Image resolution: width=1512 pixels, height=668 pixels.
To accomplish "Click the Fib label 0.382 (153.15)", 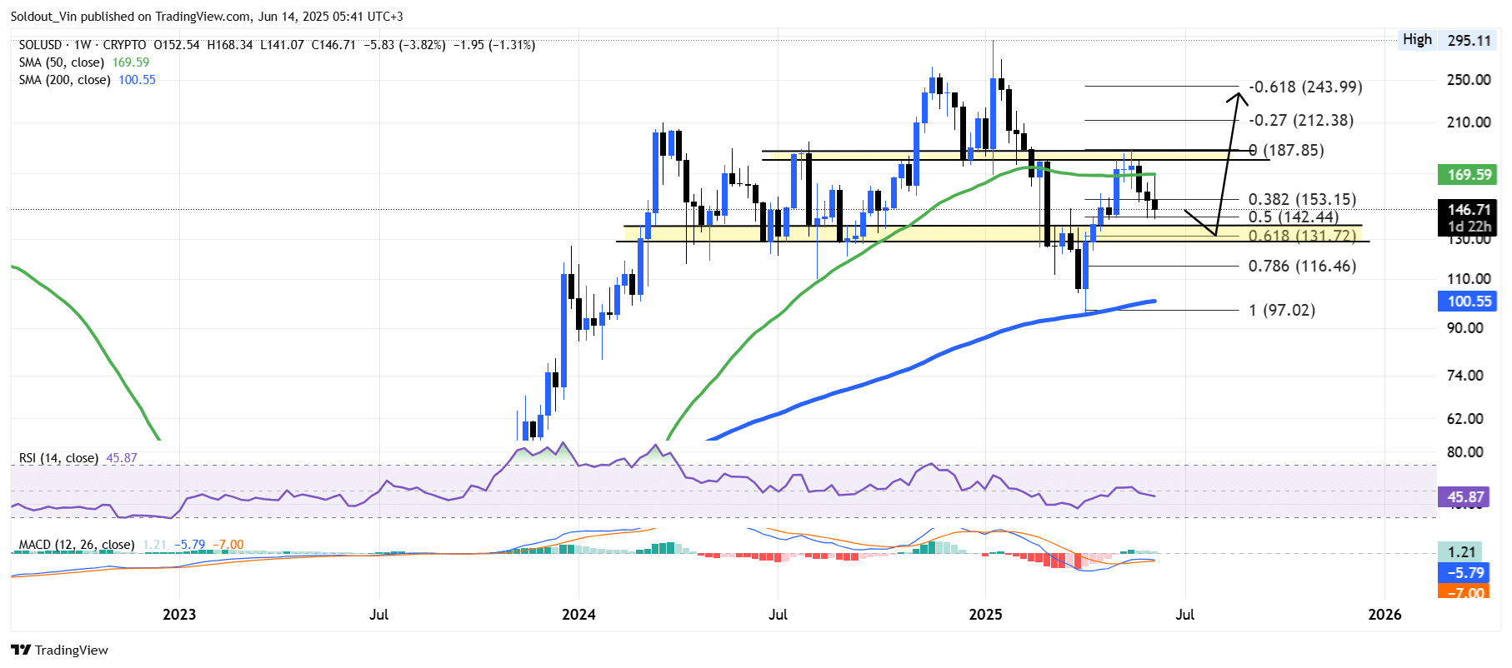I will coord(1302,199).
